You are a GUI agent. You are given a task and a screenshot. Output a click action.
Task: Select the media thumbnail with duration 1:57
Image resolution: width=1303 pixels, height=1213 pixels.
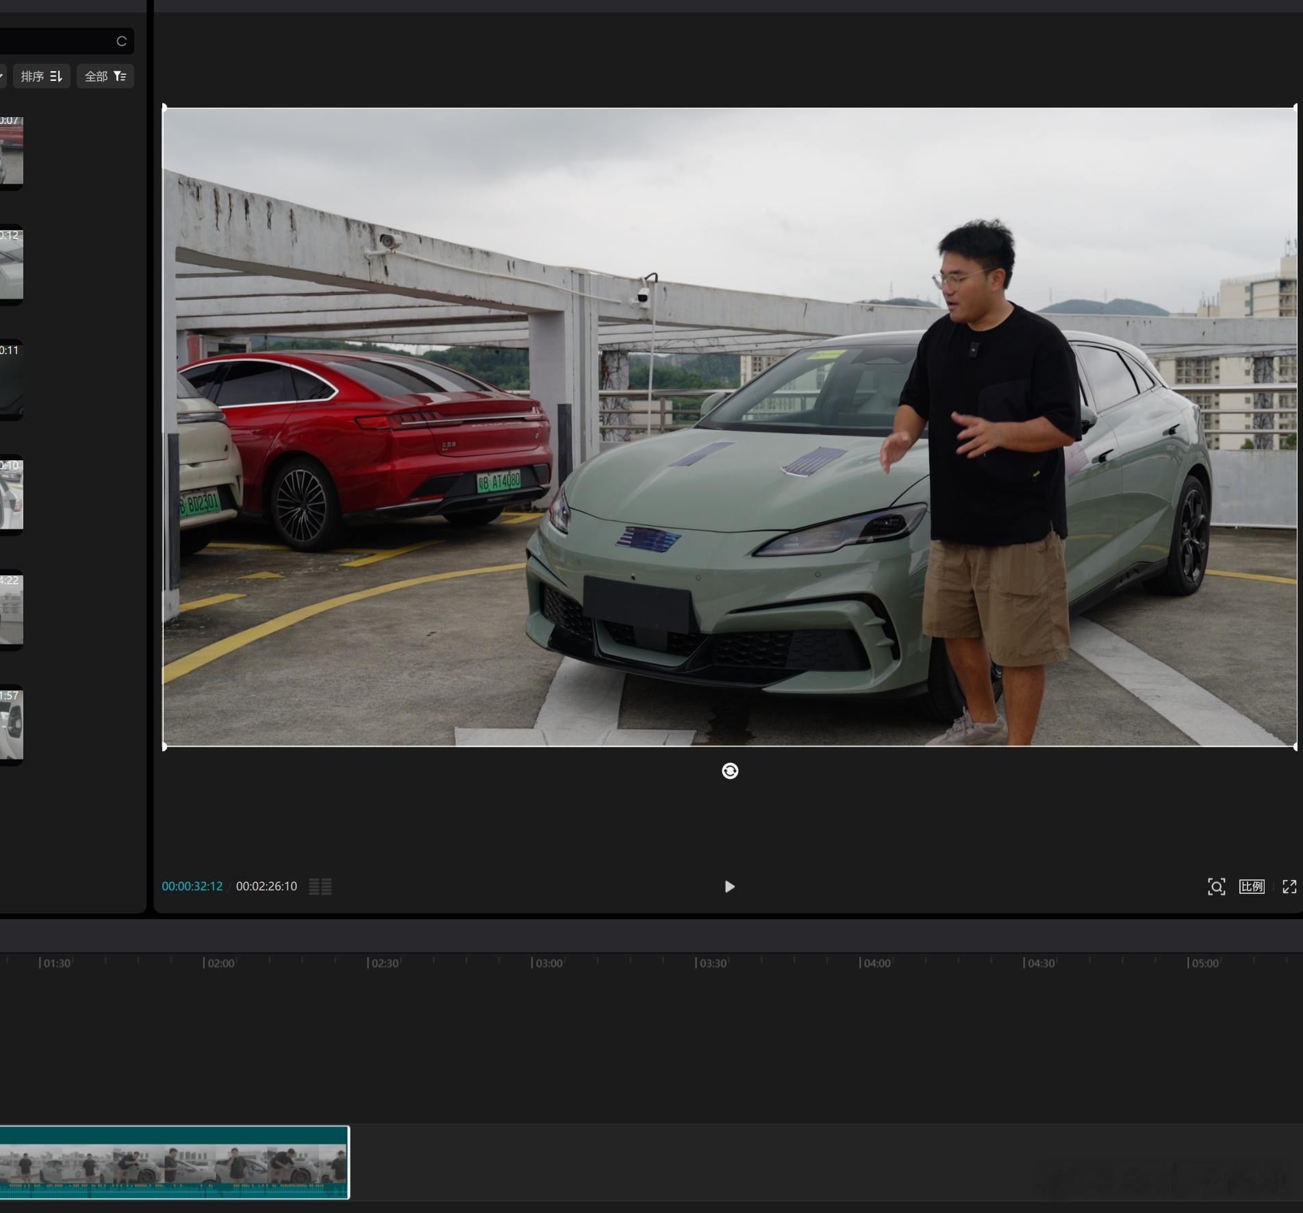11,725
